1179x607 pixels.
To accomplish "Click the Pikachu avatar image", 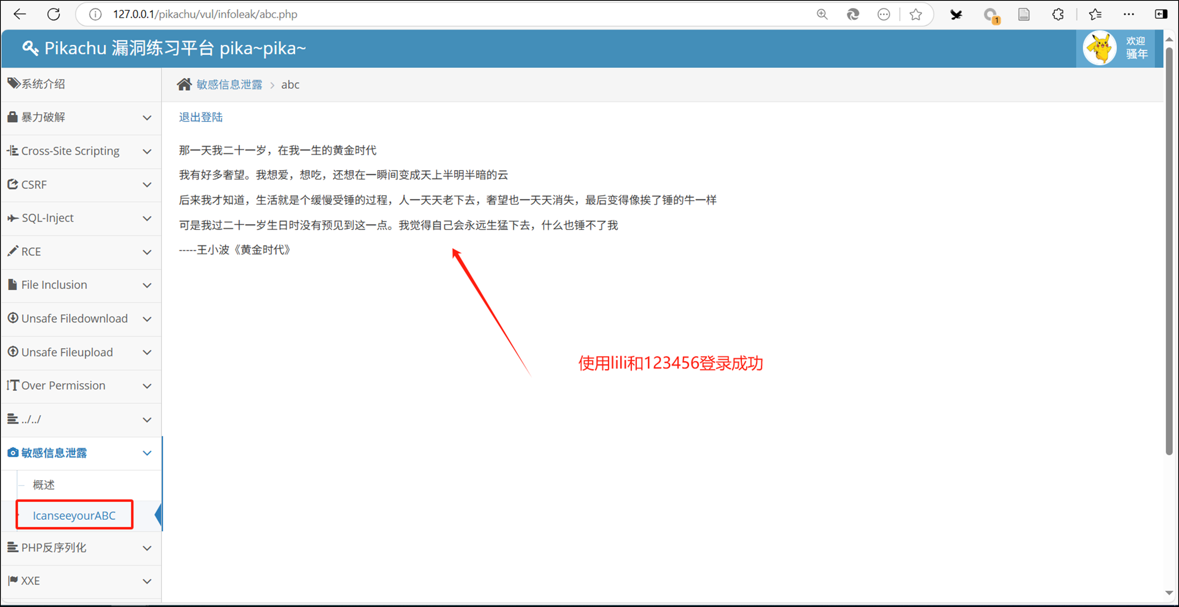I will (x=1100, y=48).
